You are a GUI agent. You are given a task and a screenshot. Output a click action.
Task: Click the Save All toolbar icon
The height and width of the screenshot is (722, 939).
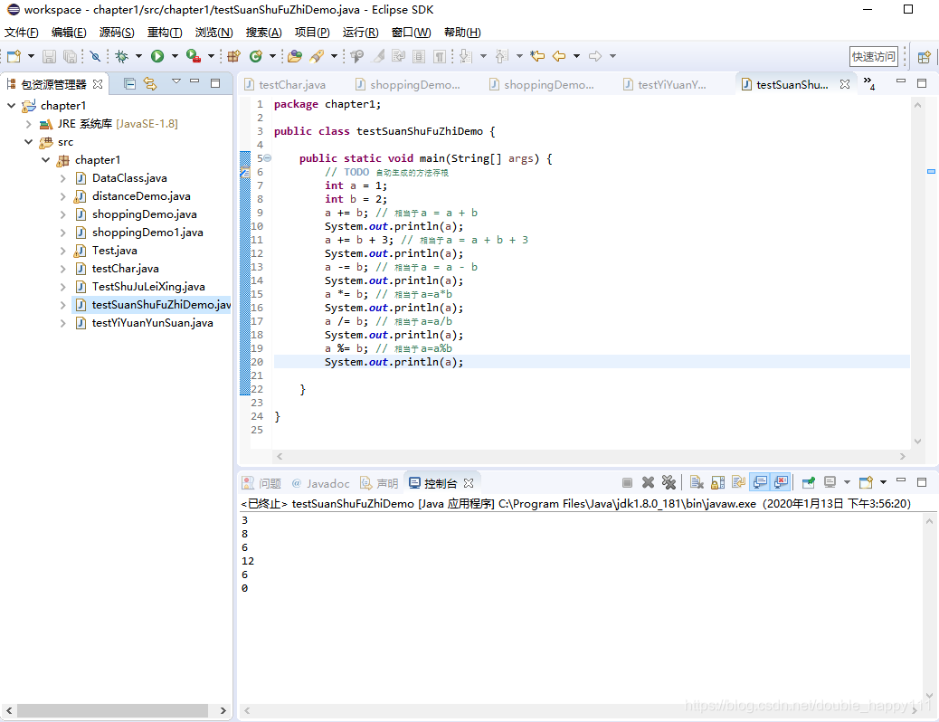click(x=70, y=56)
